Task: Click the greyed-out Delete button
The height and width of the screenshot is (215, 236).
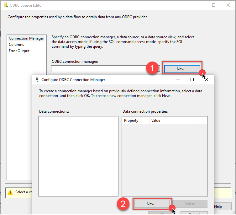Action: (190, 204)
